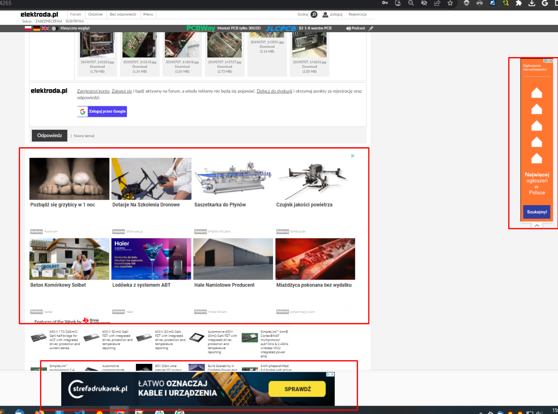Click the Szukajmy! button in the orange ad
The width and height of the screenshot is (558, 414).
point(537,212)
